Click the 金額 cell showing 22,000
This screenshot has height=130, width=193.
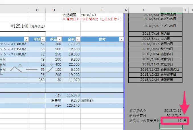[x=71, y=65]
